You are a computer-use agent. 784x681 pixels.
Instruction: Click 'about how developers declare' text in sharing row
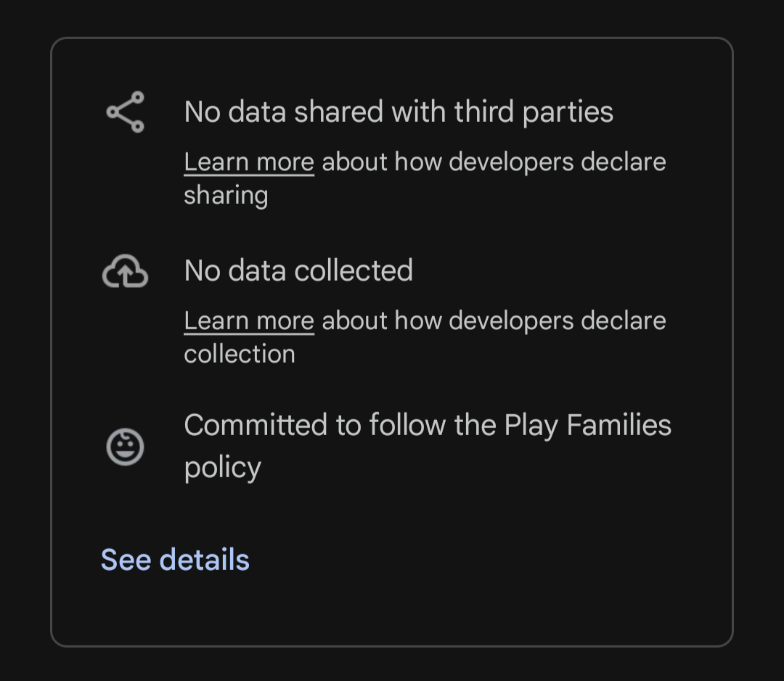click(494, 162)
